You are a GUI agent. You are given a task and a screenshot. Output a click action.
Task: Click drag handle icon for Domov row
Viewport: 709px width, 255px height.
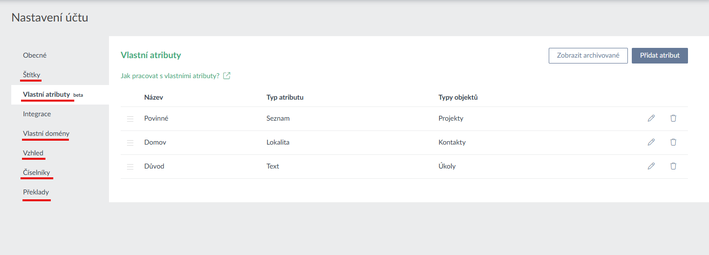click(x=130, y=143)
